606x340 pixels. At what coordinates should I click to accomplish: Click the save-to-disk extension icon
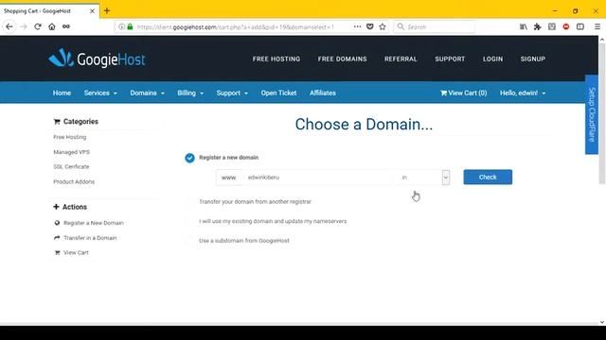point(552,26)
